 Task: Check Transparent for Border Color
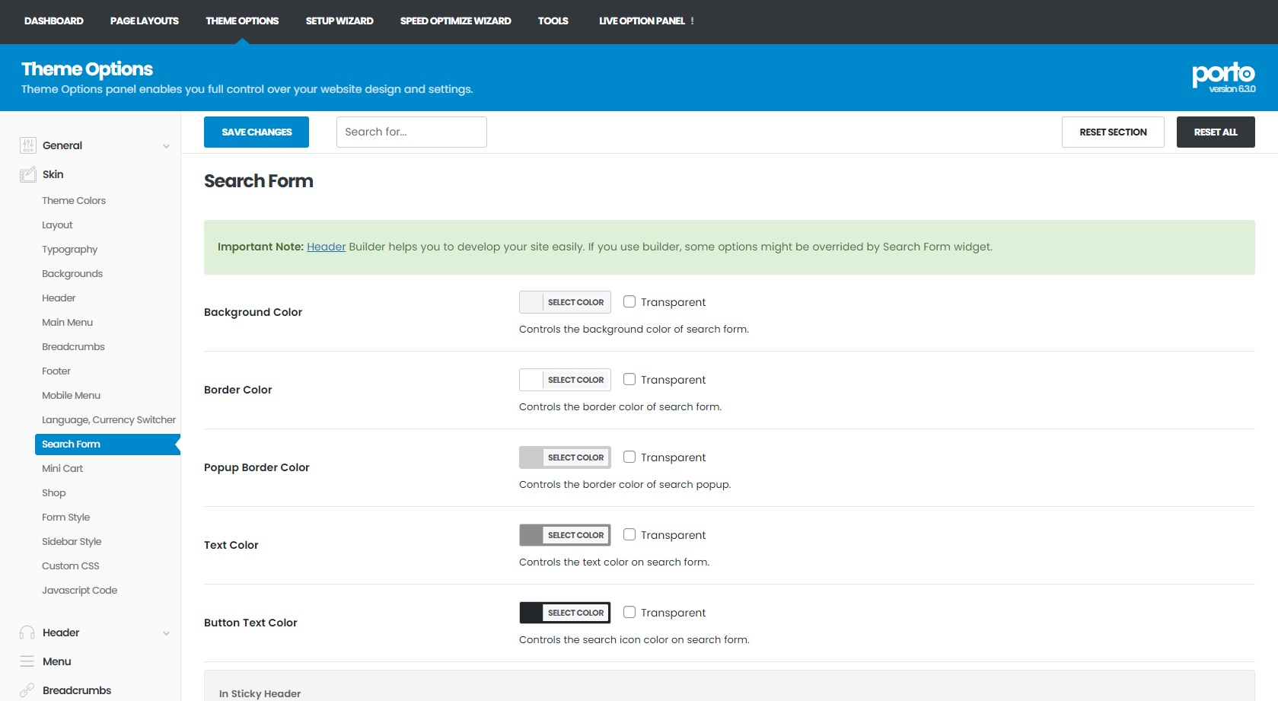tap(629, 379)
